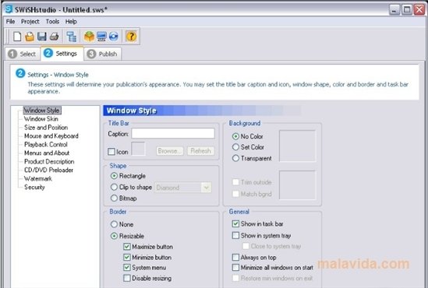Enable the Icon checkbox in Title Bar
The height and width of the screenshot is (288, 428).
pyautogui.click(x=111, y=152)
